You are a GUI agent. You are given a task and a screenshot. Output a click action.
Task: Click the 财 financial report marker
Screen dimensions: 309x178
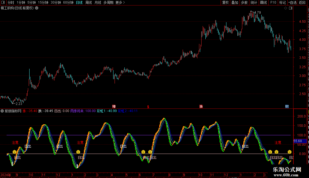coord(287,106)
